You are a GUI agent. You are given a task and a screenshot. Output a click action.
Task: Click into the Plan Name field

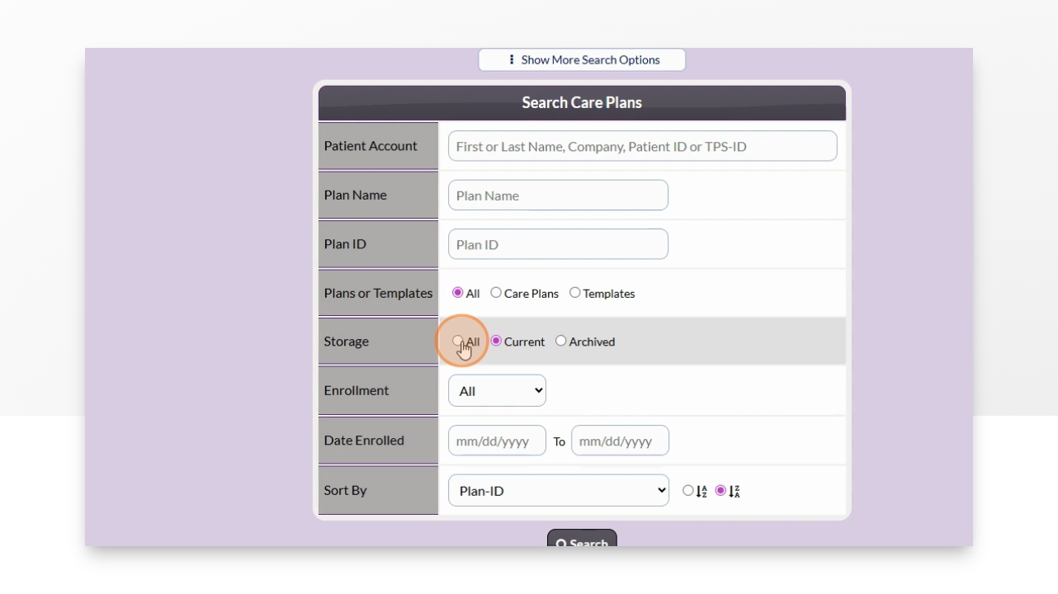click(x=558, y=196)
